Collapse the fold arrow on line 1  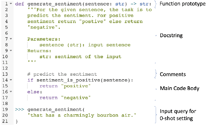11,4
